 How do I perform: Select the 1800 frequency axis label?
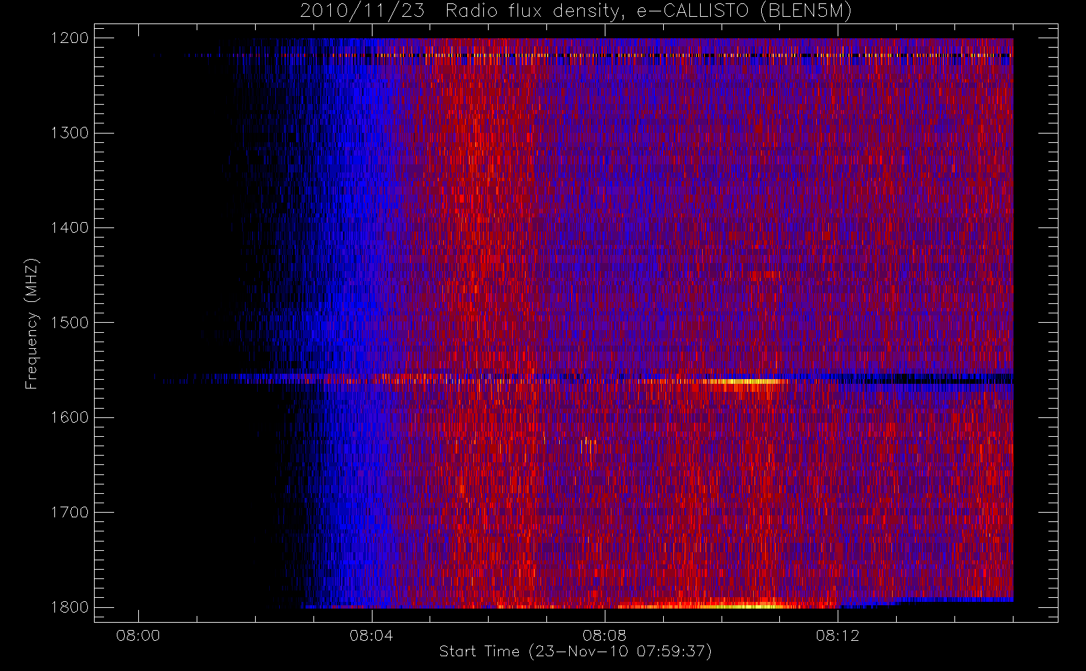pyautogui.click(x=70, y=607)
